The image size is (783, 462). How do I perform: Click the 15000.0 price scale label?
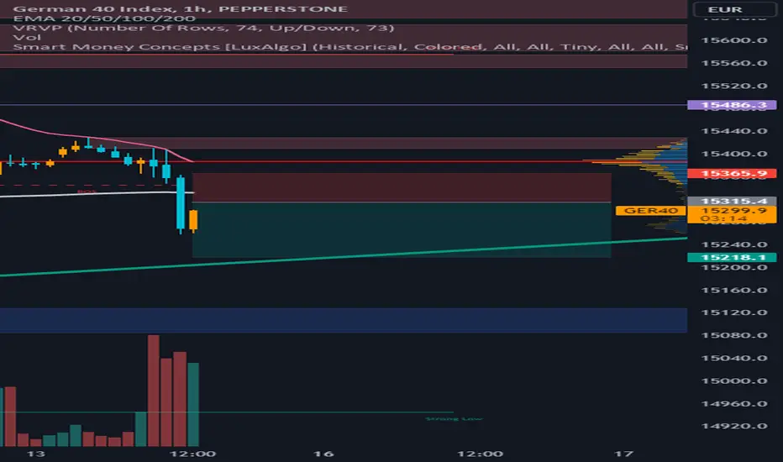pos(734,381)
